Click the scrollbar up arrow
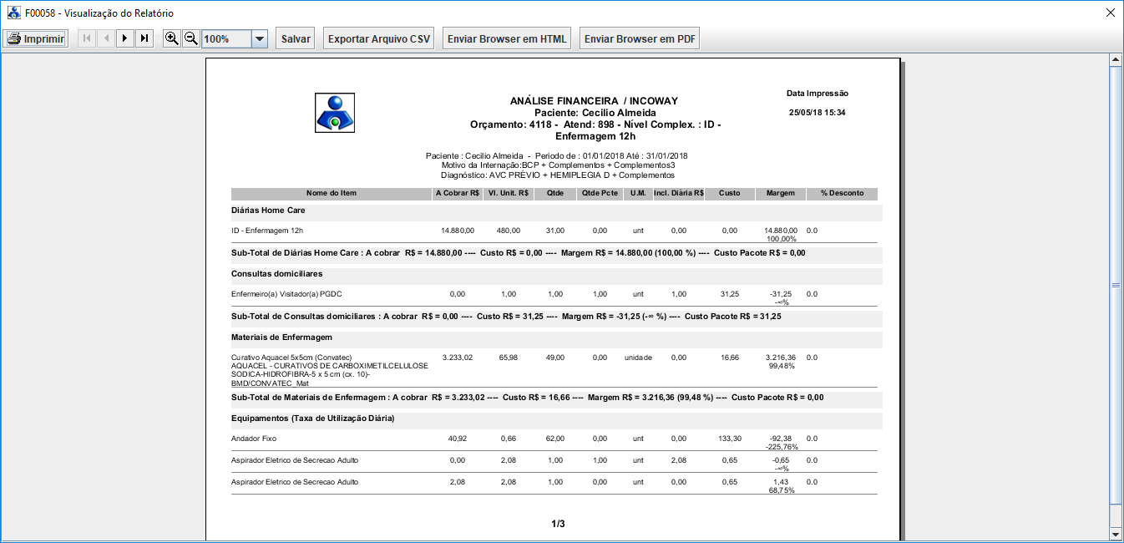The image size is (1124, 543). pyautogui.click(x=1115, y=60)
